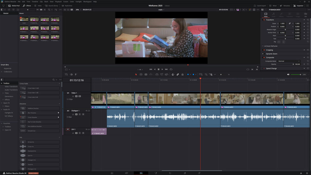This screenshot has width=311, height=175.
Task: Toggle the Composite enable switch
Action: tap(264, 57)
